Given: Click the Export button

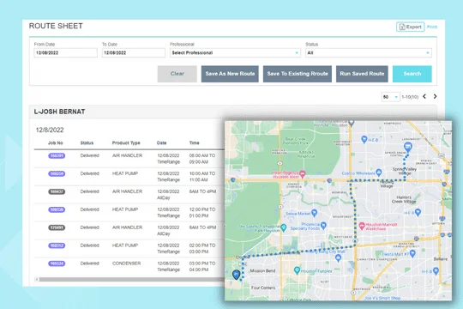Looking at the screenshot, I should [x=410, y=27].
